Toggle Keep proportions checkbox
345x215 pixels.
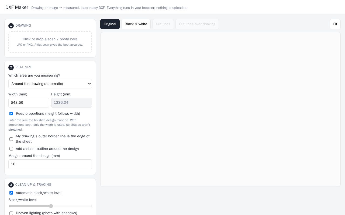pyautogui.click(x=11, y=114)
